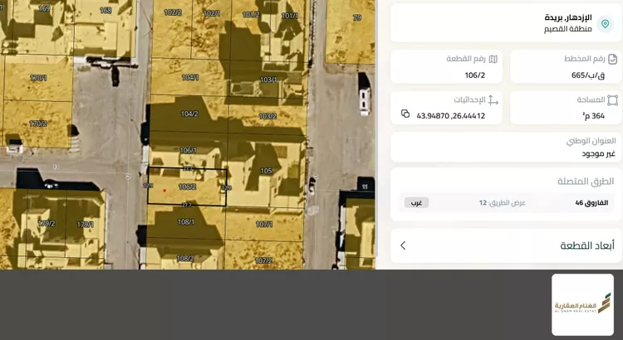
Task: Click the رقم القطعة map icon
Action: (x=493, y=59)
